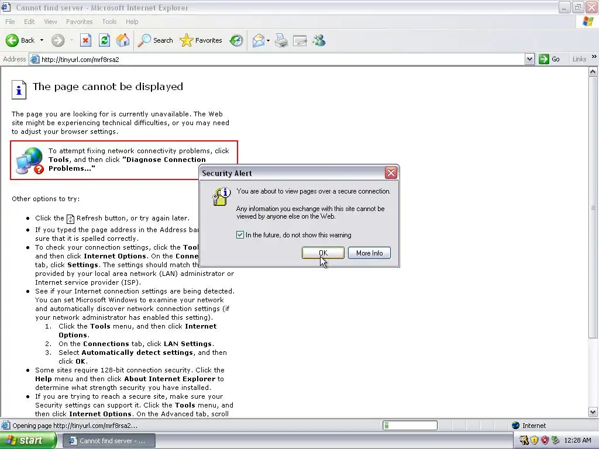599x449 pixels.
Task: Click the small Refresh icon in options list
Action: [70, 219]
